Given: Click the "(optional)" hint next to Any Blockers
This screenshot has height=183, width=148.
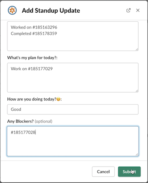Looking at the screenshot, I should (44, 121).
